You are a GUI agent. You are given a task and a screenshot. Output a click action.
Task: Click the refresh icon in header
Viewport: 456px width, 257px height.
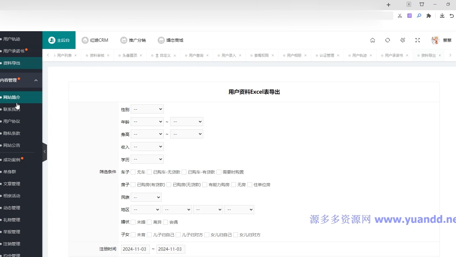tap(388, 40)
